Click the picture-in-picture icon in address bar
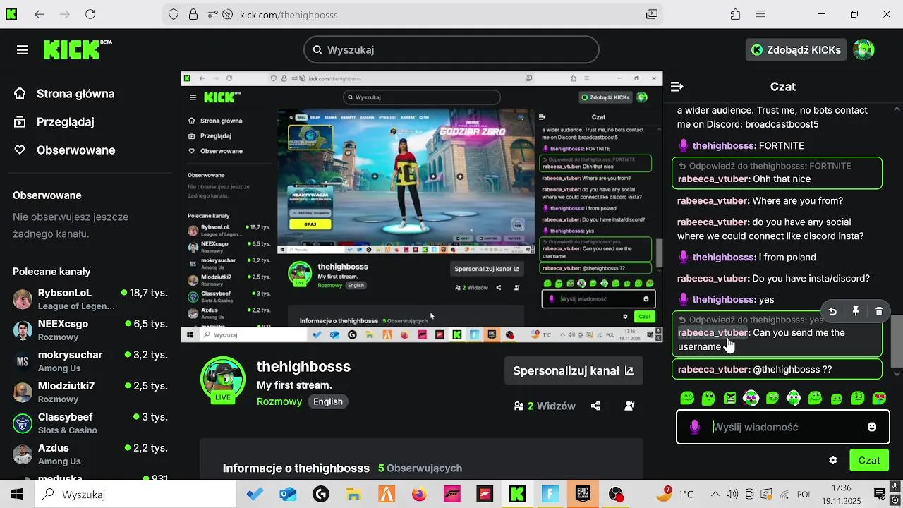The width and height of the screenshot is (903, 508). pyautogui.click(x=652, y=14)
